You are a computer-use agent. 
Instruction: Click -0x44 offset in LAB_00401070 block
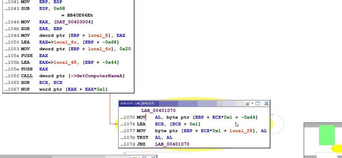pyautogui.click(x=249, y=117)
